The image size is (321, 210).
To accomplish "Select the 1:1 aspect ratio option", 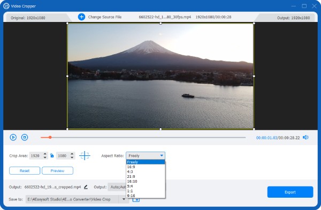I will (x=146, y=191).
